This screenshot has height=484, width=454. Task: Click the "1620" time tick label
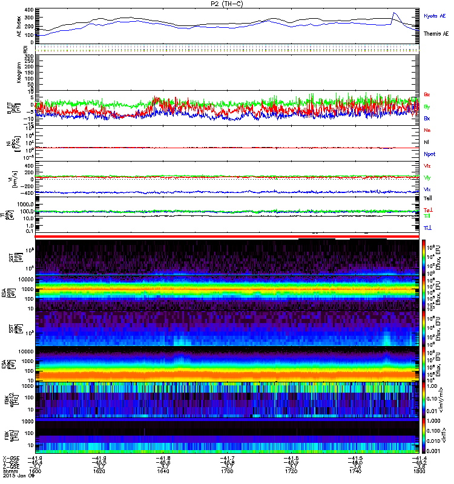pyautogui.click(x=99, y=471)
